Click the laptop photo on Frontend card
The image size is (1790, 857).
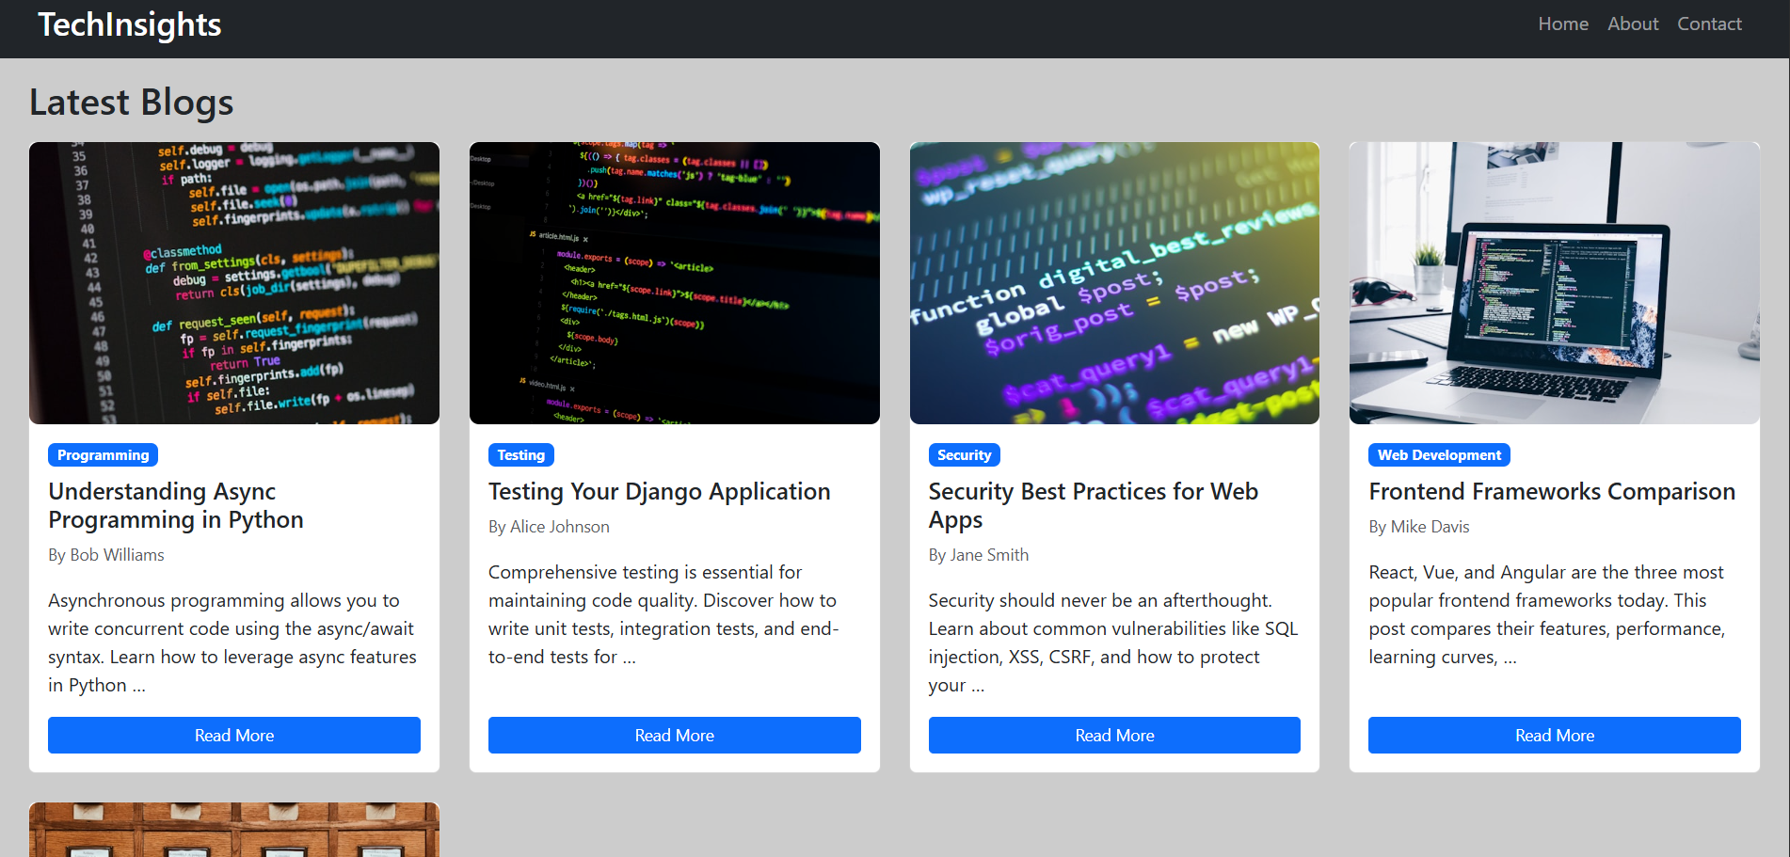click(1554, 282)
